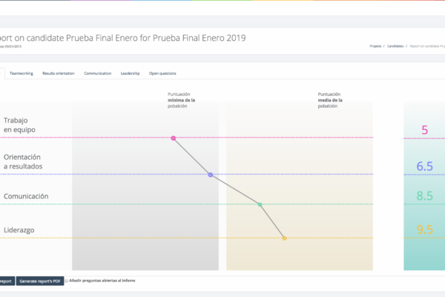Click the purple Orientación a resultados data point
The height and width of the screenshot is (297, 445).
211,174
